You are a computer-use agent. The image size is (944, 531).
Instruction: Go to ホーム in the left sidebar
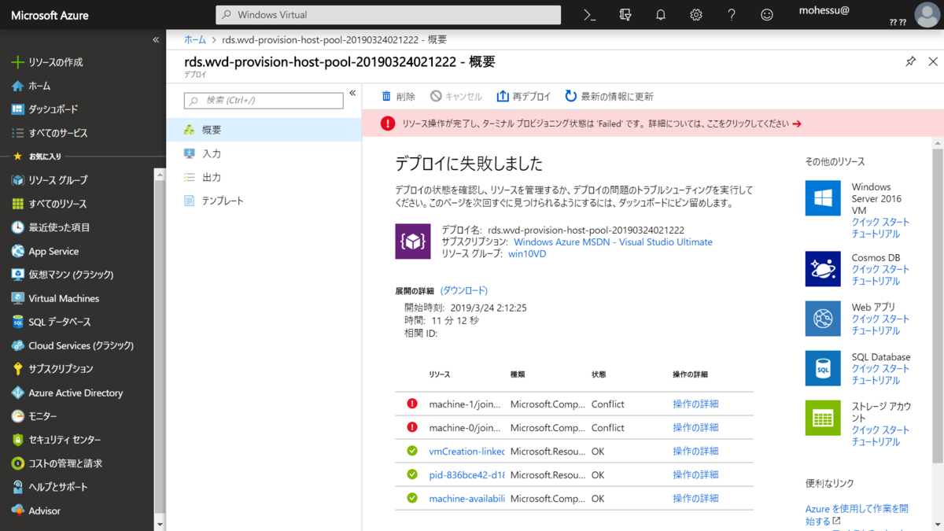39,86
